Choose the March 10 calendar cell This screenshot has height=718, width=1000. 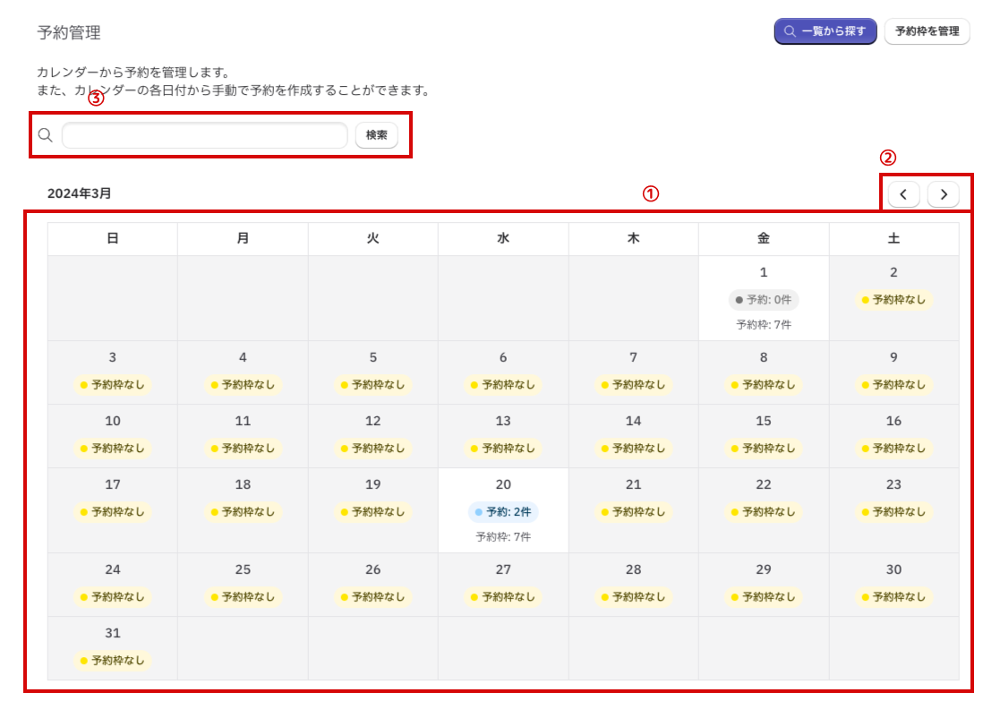pyautogui.click(x=113, y=435)
